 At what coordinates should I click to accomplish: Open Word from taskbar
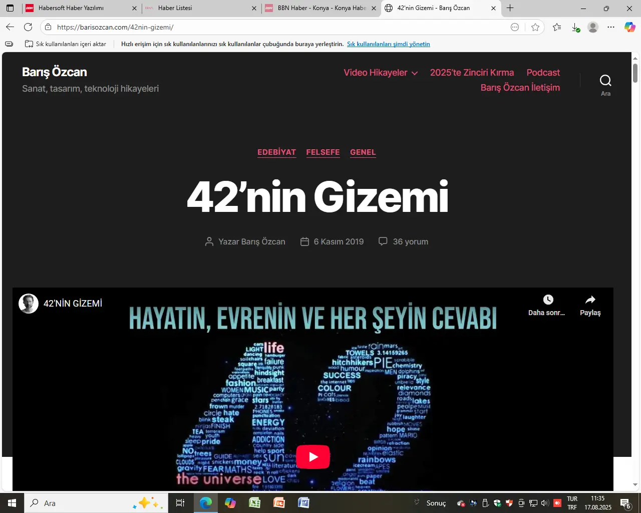(303, 503)
